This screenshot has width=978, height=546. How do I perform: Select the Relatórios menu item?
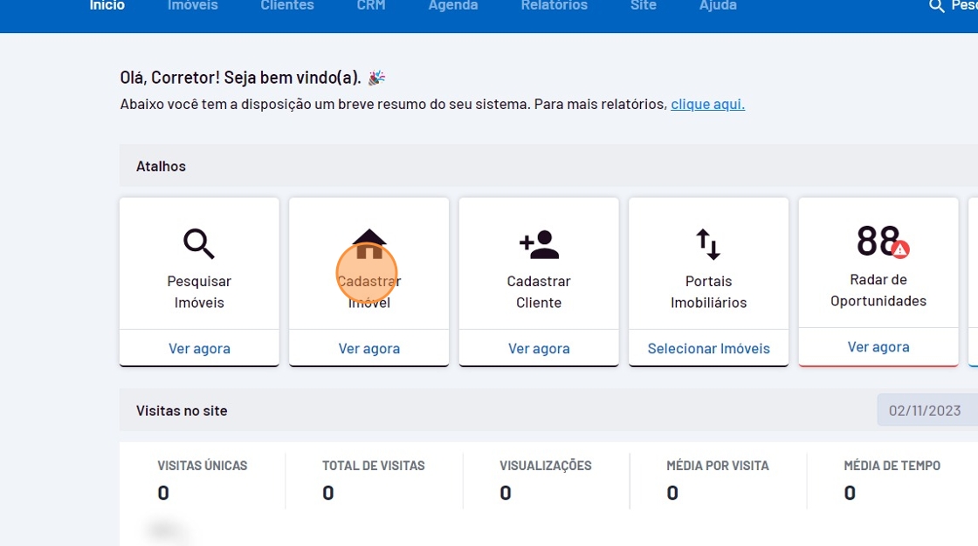coord(554,6)
